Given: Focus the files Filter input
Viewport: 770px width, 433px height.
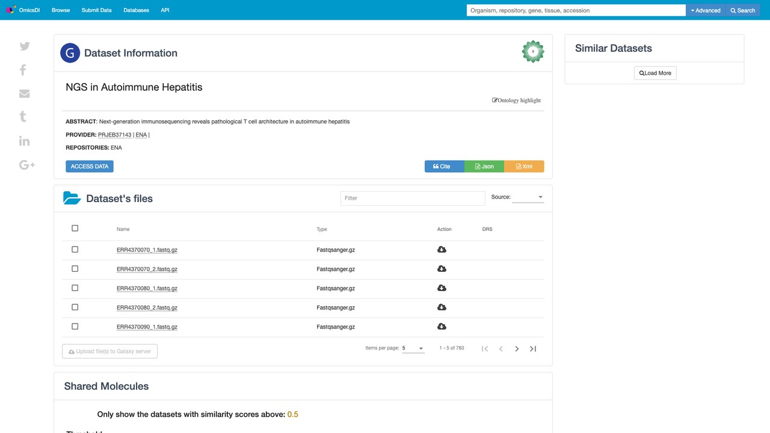Looking at the screenshot, I should tap(413, 198).
